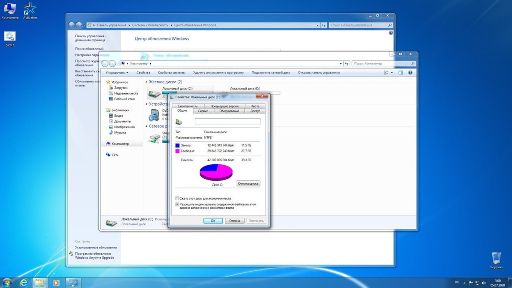Toggle the preview pane icon in Explorer

pyautogui.click(x=400, y=73)
